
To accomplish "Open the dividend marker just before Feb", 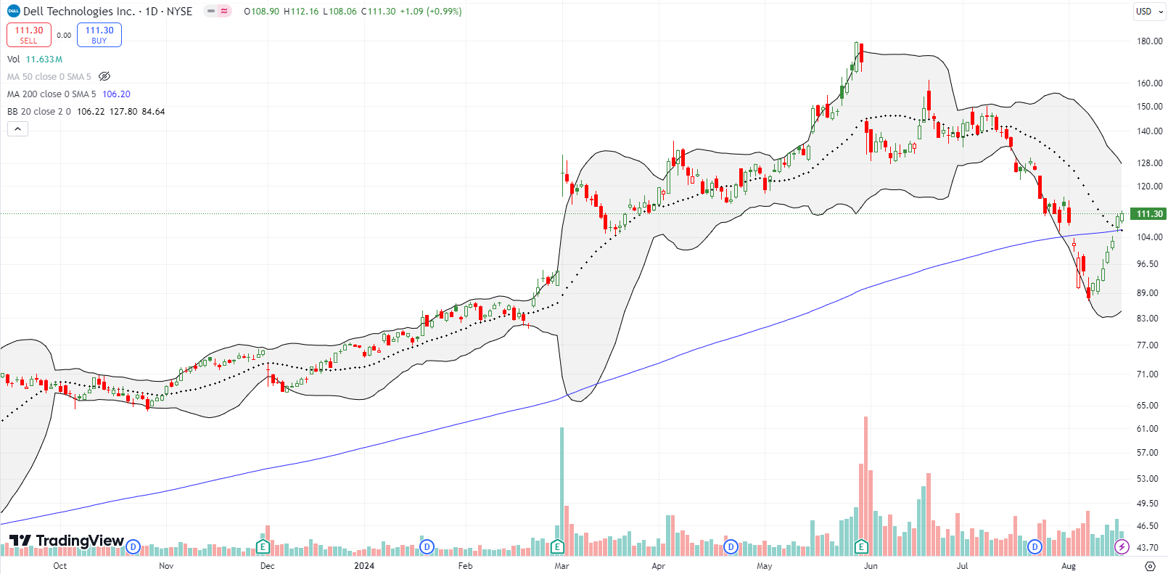I will coord(427,546).
